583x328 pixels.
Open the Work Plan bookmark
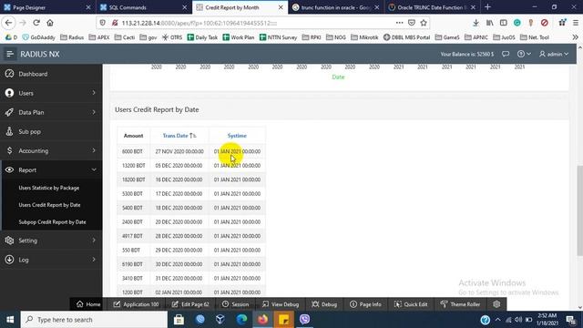[238, 37]
